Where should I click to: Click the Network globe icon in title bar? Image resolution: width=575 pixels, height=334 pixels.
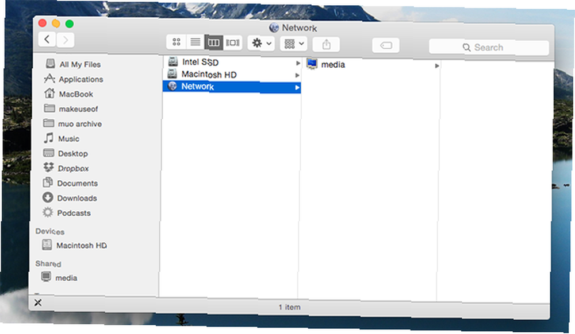tap(274, 28)
